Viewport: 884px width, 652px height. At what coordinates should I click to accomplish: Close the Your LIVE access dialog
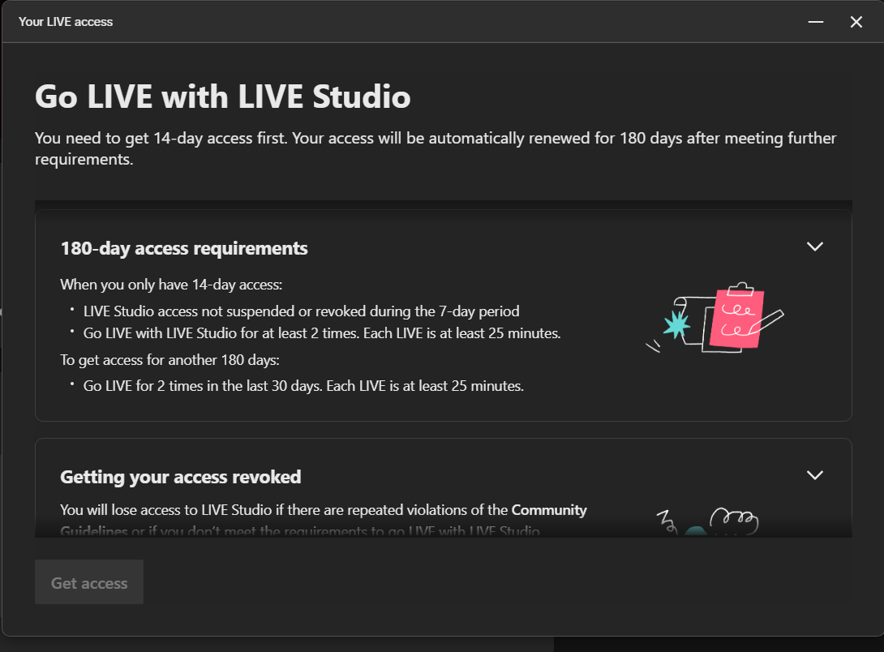pos(856,22)
